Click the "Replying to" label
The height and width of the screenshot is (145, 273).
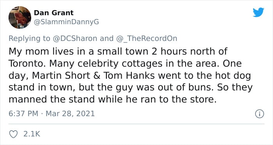coord(29,39)
